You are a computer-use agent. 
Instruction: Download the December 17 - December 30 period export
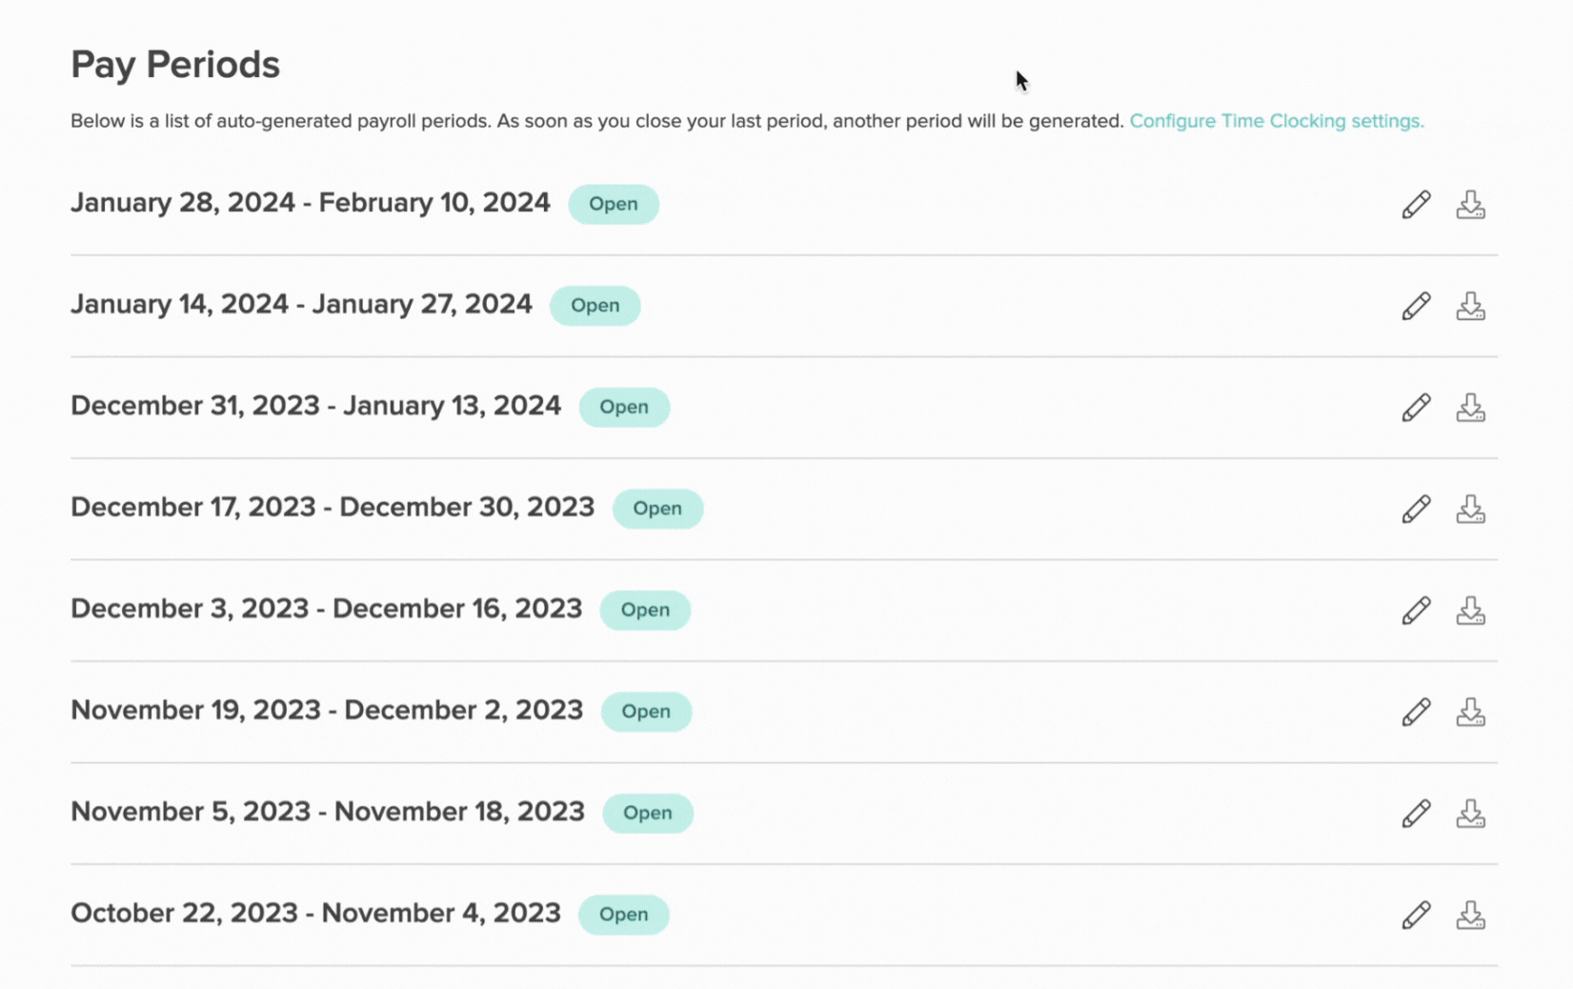(1470, 508)
